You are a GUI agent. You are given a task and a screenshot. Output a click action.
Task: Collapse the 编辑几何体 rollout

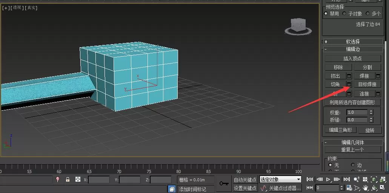tap(353, 142)
